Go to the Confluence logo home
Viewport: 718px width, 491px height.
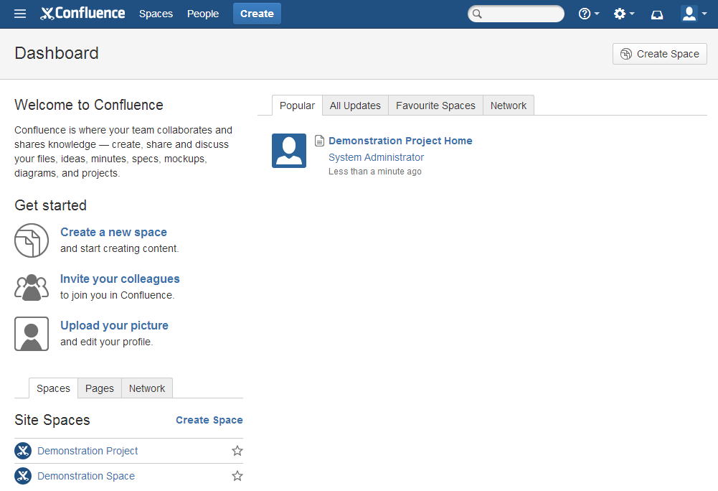(x=82, y=14)
